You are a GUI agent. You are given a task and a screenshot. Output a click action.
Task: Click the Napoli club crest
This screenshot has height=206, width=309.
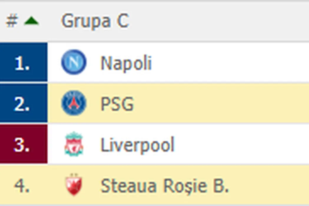click(74, 62)
